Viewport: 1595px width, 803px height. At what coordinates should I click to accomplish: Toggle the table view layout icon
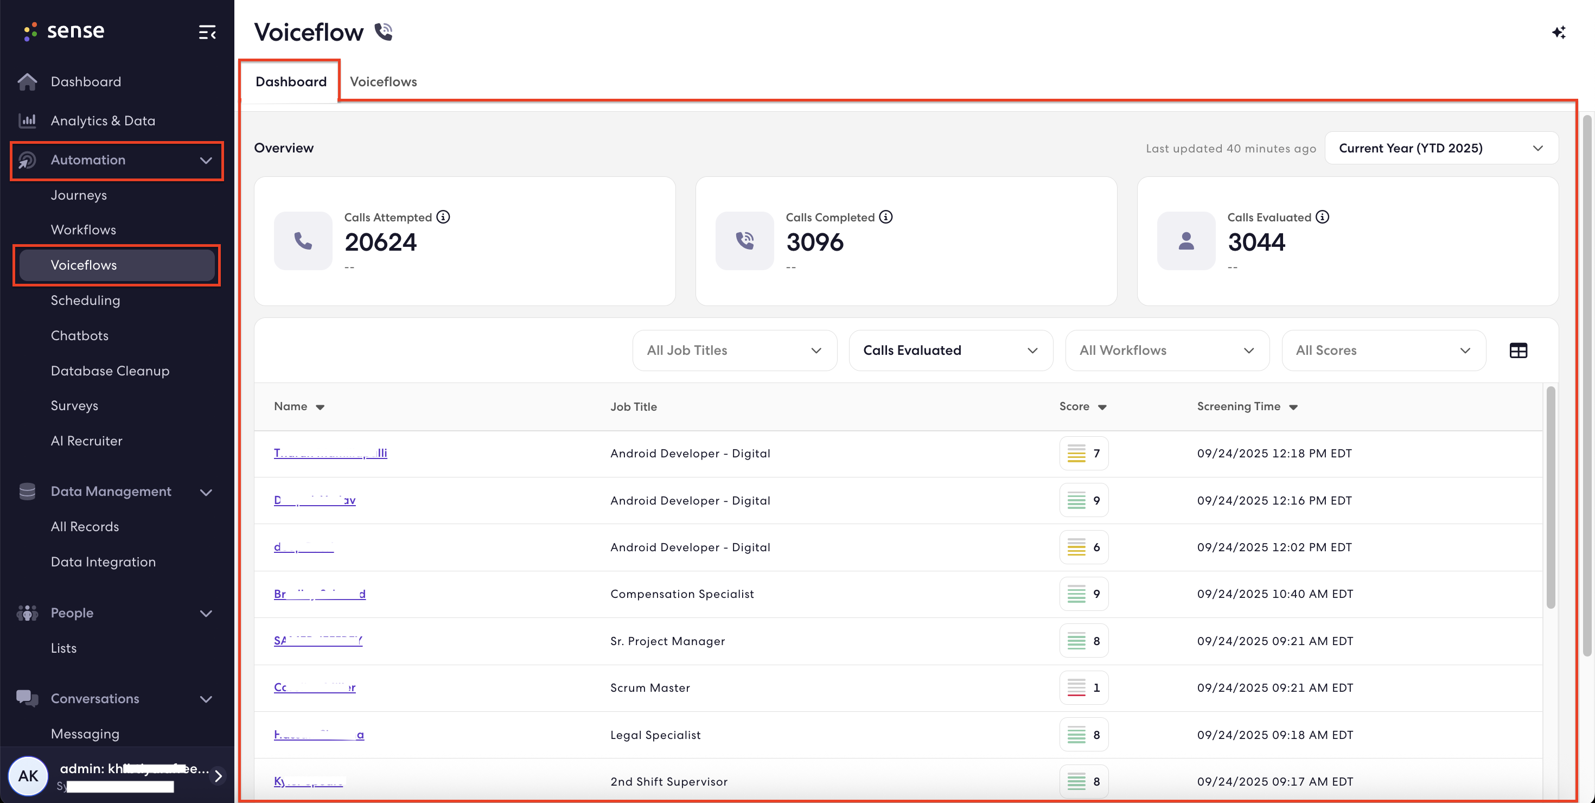click(1518, 350)
